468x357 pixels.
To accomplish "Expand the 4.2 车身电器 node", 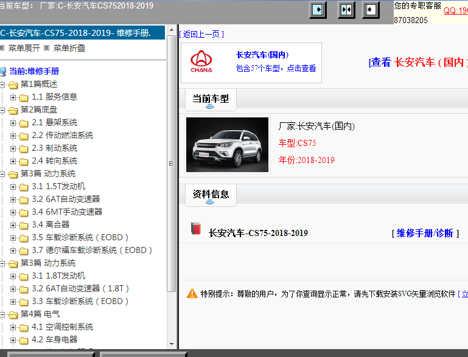I will pyautogui.click(x=13, y=340).
